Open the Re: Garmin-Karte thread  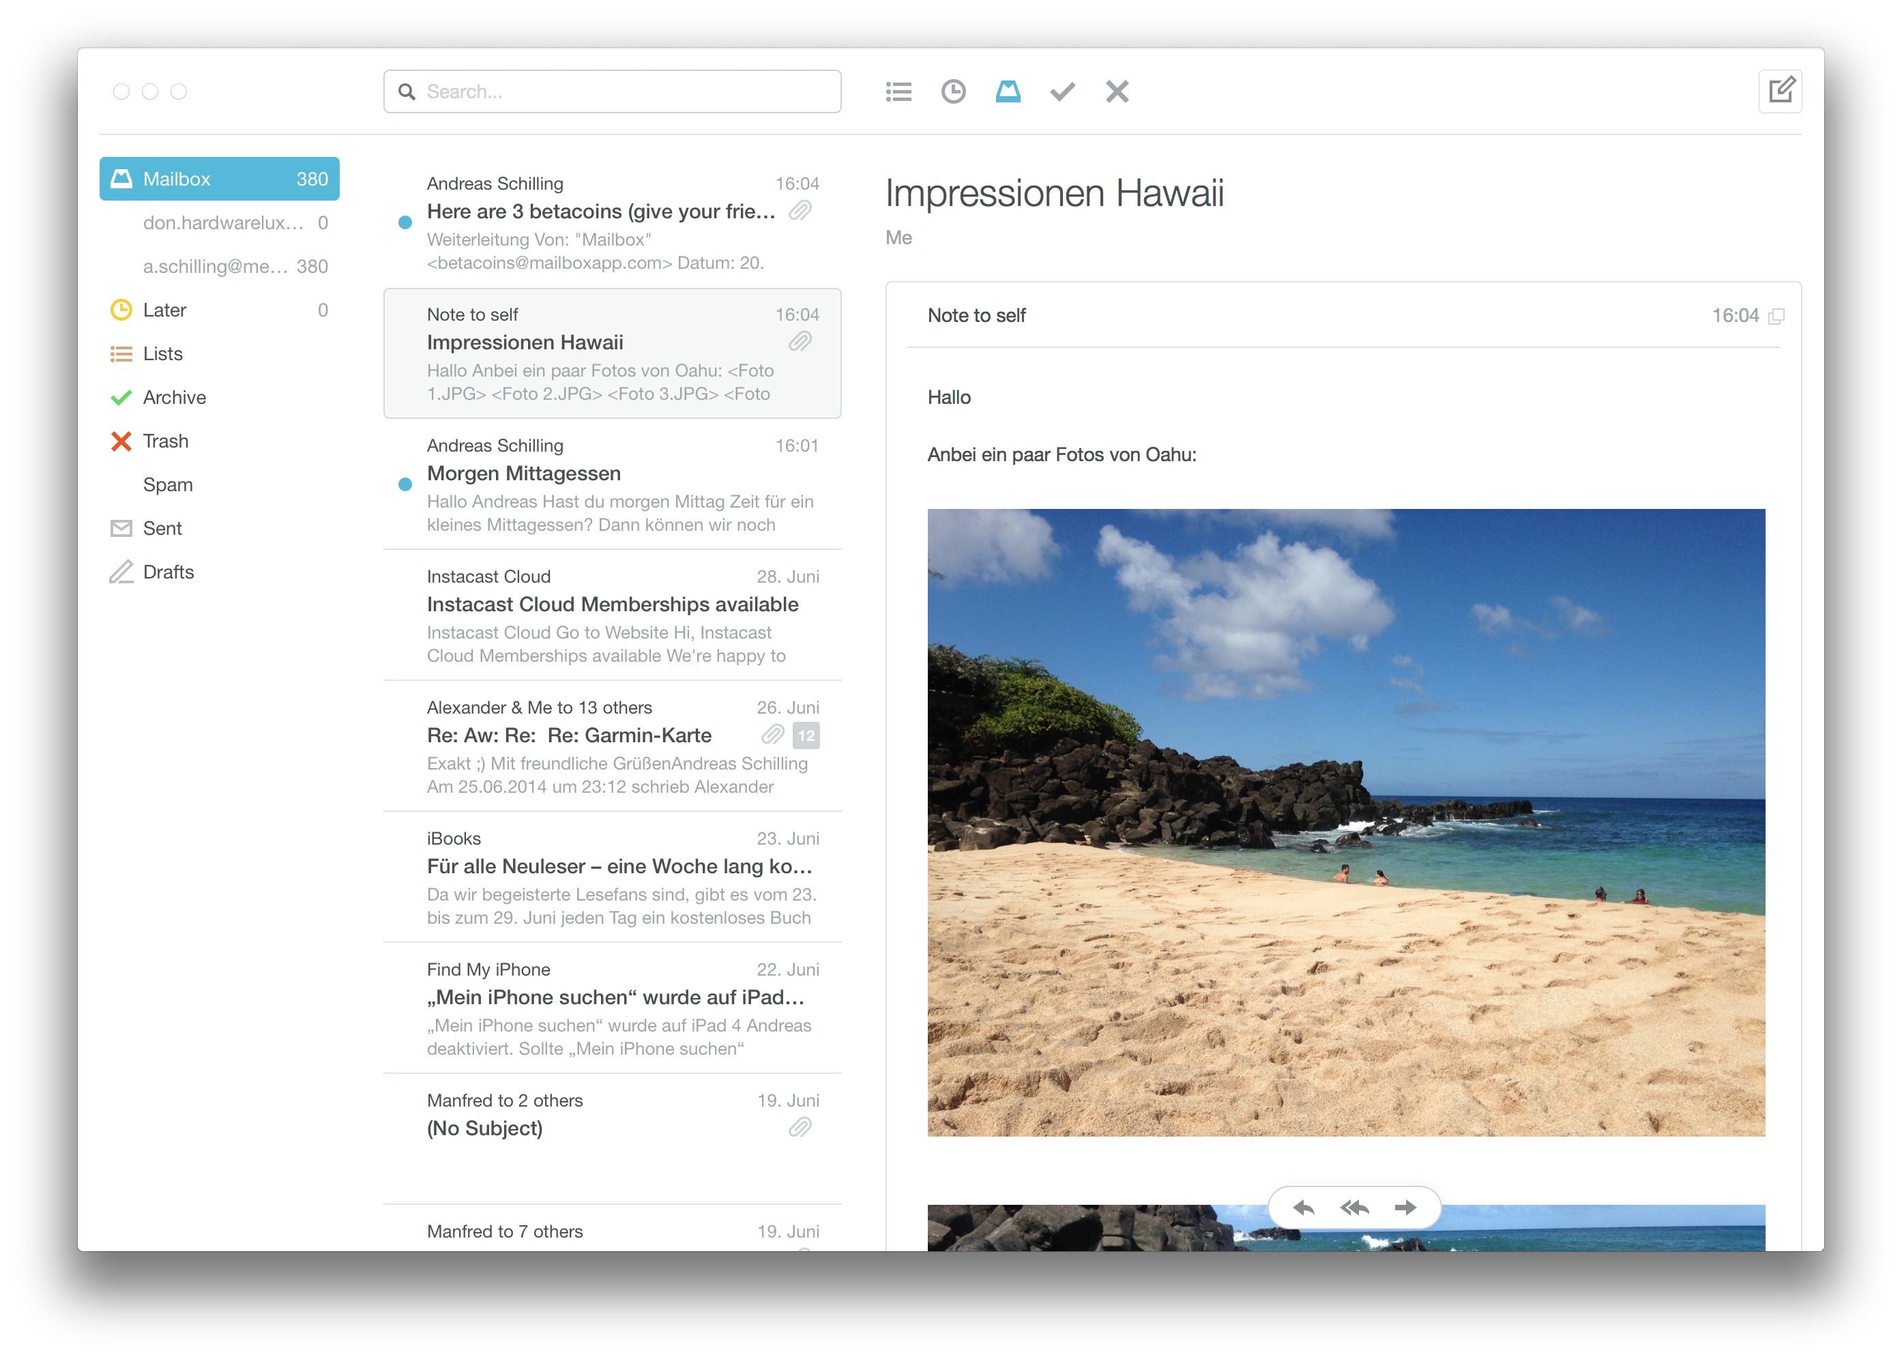click(x=612, y=746)
